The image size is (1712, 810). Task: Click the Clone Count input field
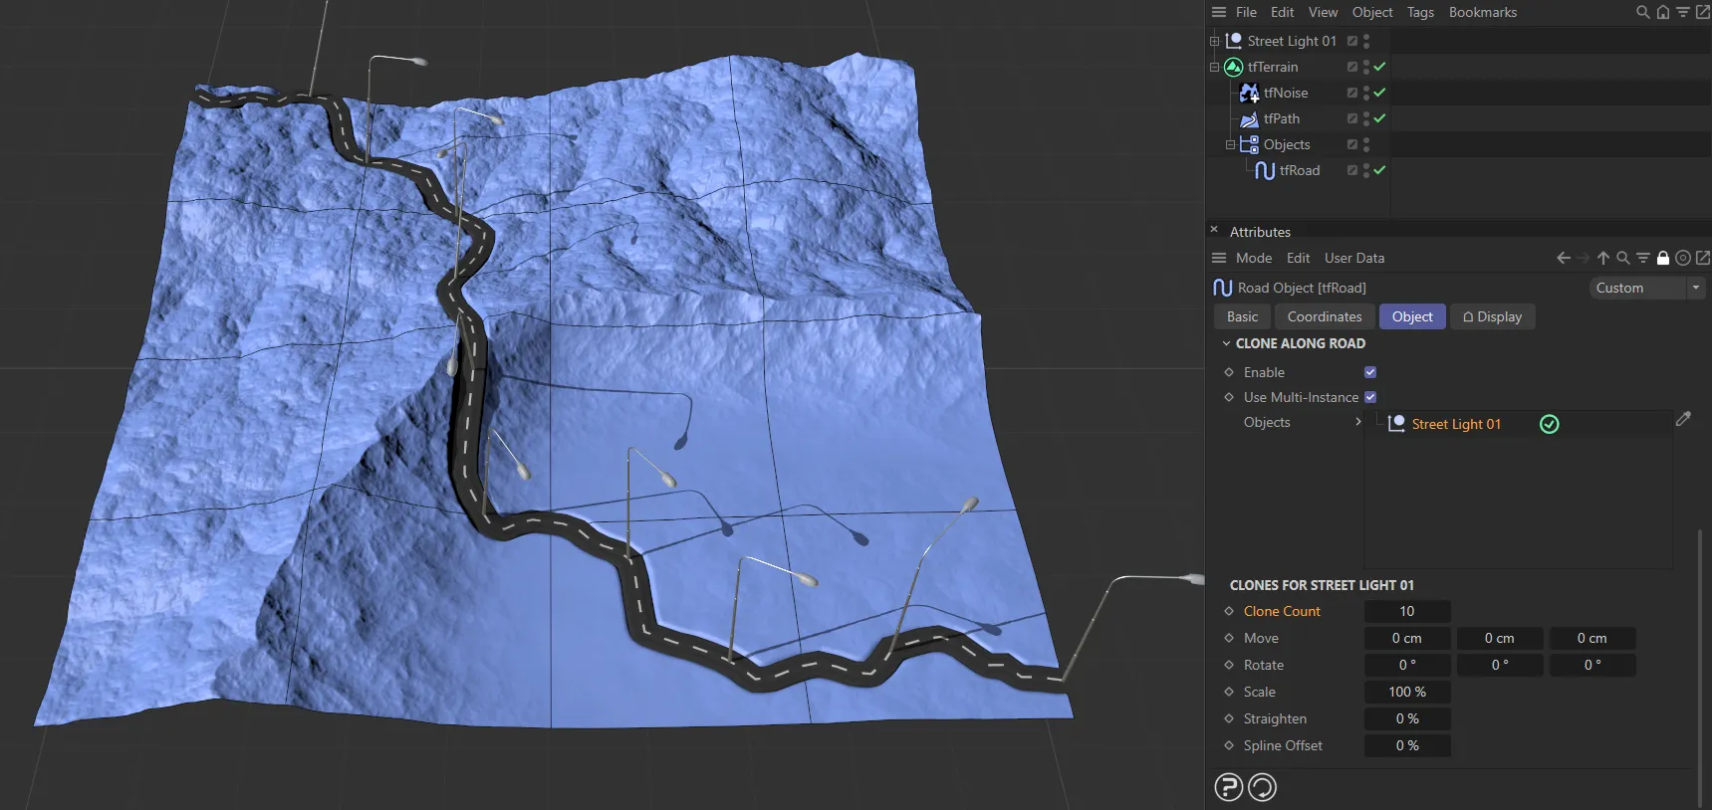click(1406, 611)
